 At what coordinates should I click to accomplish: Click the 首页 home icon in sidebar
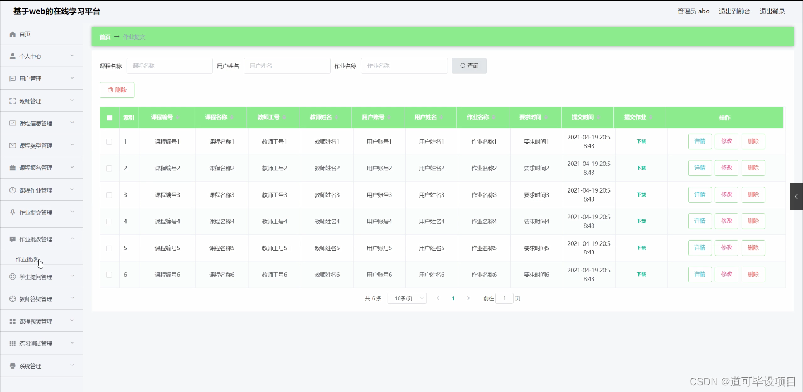point(12,33)
